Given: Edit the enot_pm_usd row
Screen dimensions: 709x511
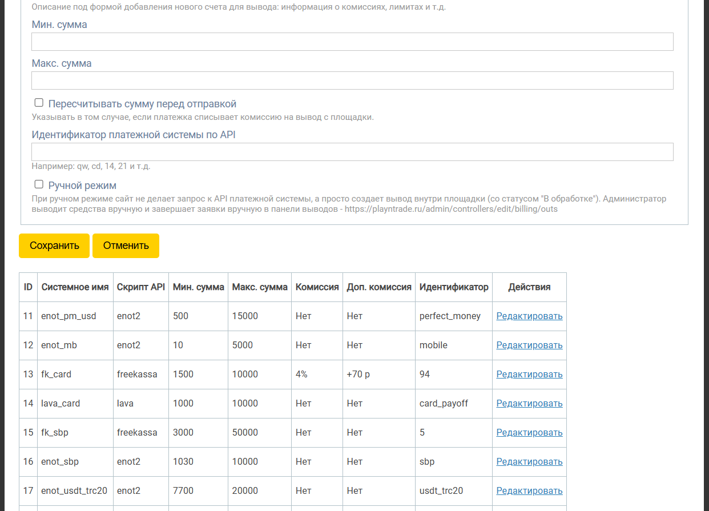Looking at the screenshot, I should click(x=529, y=316).
